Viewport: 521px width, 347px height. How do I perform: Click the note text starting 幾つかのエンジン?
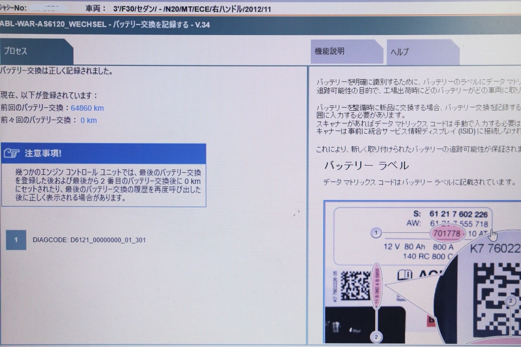(108, 185)
